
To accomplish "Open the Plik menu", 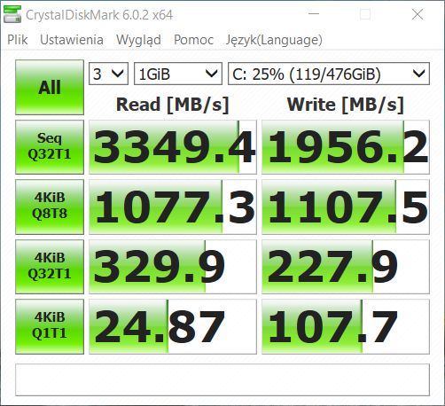I will click(18, 40).
